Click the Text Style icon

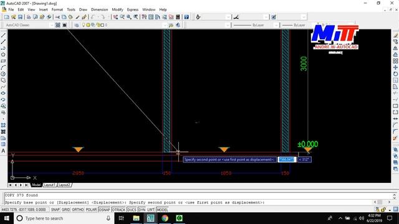coord(198,17)
